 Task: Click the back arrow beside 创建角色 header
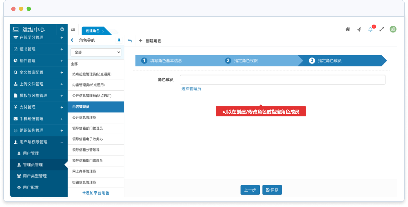click(x=130, y=41)
